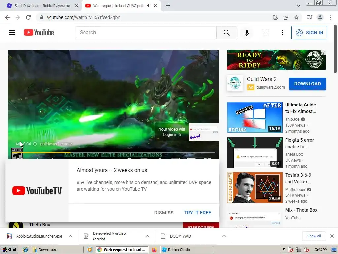Click the SIGN IN button
Image resolution: width=338 pixels, height=254 pixels.
pos(309,33)
